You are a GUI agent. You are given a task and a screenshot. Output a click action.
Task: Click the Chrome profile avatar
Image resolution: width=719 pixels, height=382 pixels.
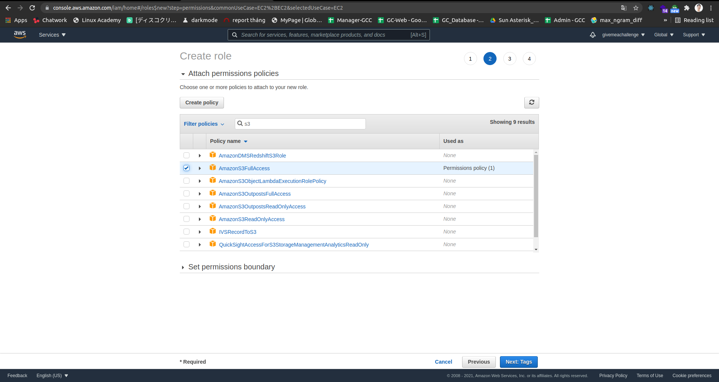tap(700, 7)
